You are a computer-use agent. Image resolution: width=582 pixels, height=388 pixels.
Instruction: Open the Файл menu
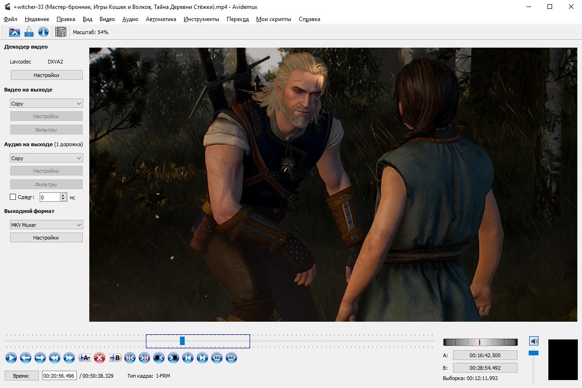click(10, 19)
